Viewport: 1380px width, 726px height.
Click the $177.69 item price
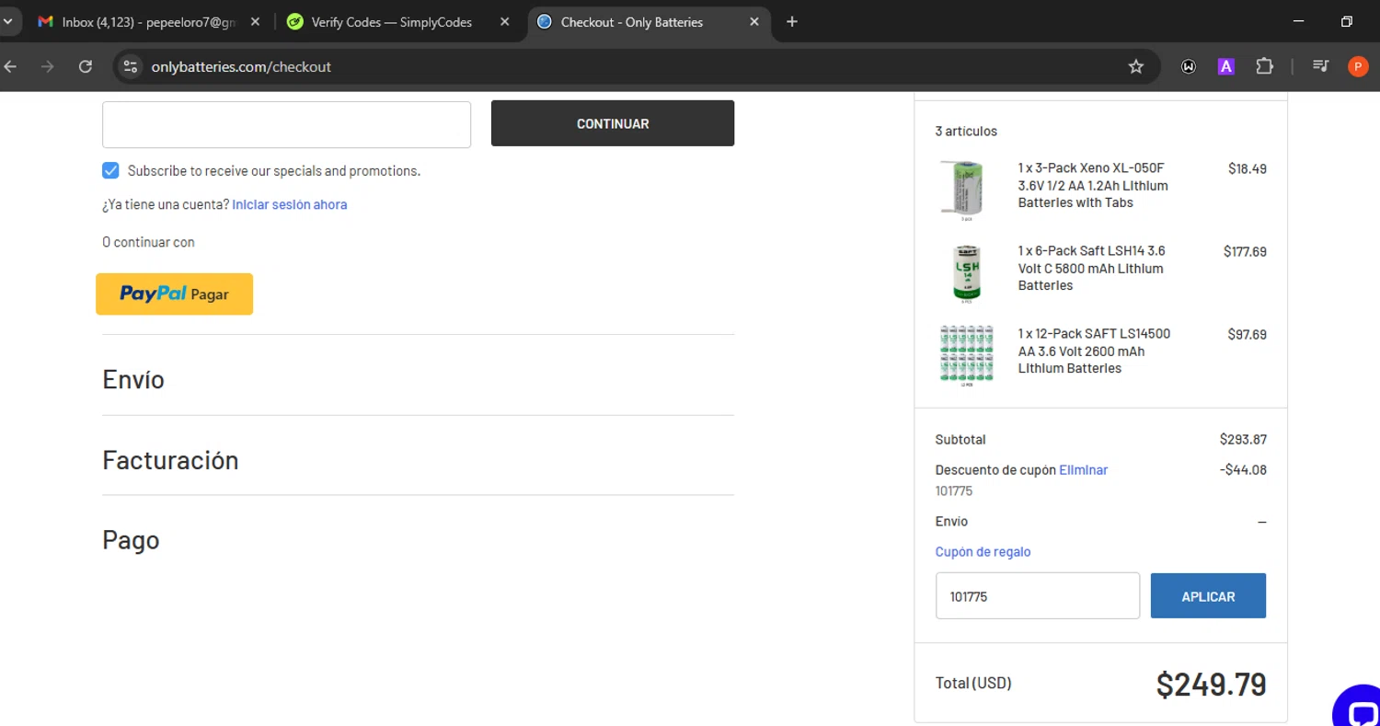pyautogui.click(x=1245, y=251)
